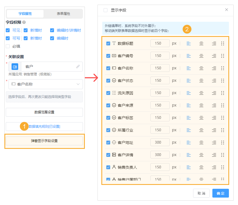Click the 数据范围设置 button
Viewport: 238px width, 205px height.
(x=44, y=112)
